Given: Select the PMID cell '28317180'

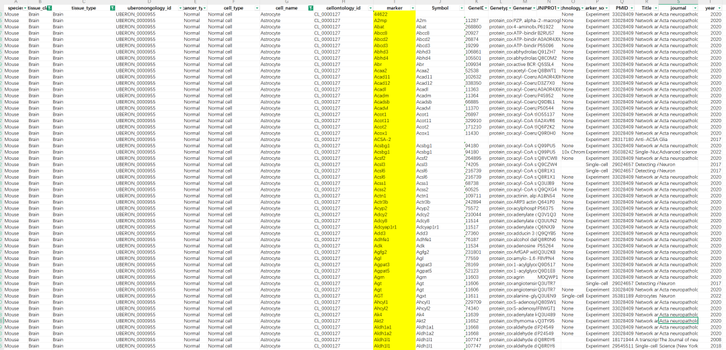Looking at the screenshot, I should pyautogui.click(x=621, y=139).
